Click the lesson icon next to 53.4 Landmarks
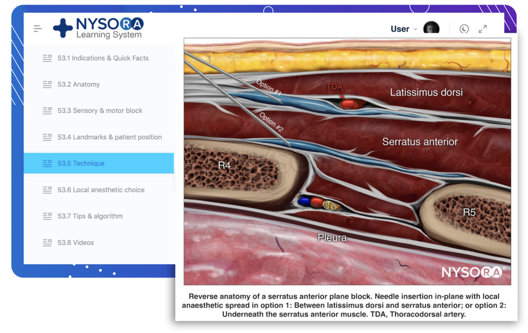528x333 pixels. [x=46, y=137]
